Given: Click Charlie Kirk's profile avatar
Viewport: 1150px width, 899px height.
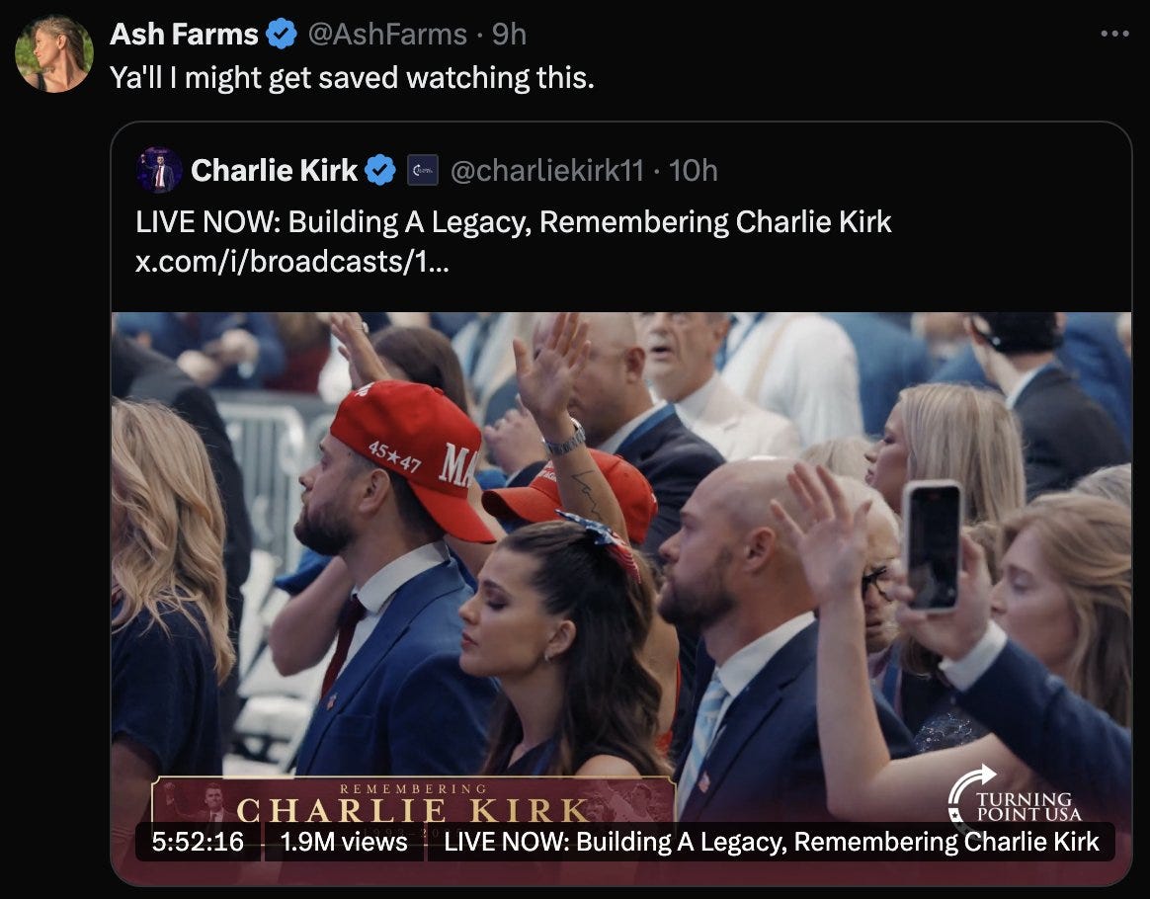Looking at the screenshot, I should 157,169.
